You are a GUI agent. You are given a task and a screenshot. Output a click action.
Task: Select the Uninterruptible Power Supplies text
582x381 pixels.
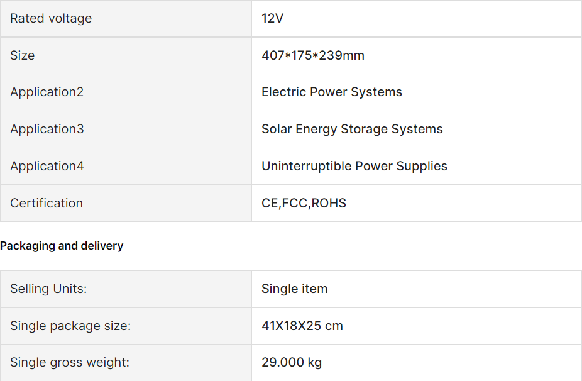click(354, 166)
